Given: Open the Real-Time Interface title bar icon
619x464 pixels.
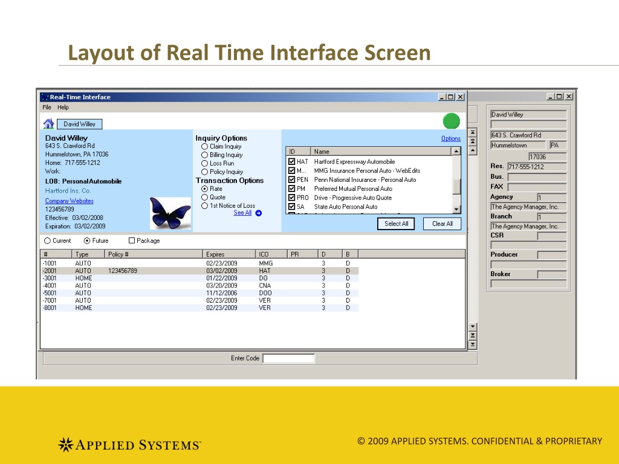Looking at the screenshot, I should click(x=45, y=97).
